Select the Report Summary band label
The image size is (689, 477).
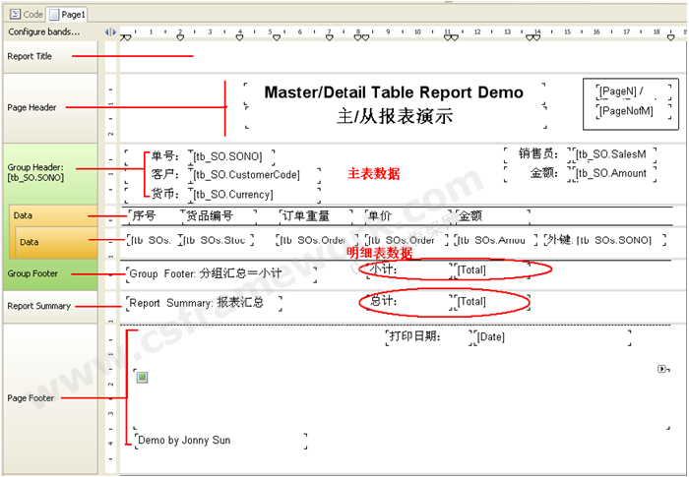39,306
